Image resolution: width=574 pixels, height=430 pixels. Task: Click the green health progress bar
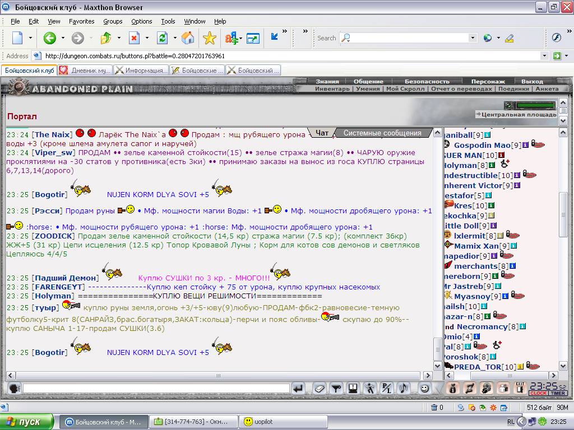535,106
